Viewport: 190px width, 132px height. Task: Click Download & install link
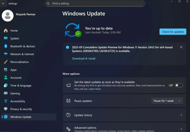click(x=84, y=59)
